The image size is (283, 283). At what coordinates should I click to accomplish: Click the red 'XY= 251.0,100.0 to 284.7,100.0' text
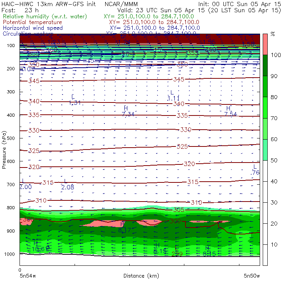coord(154,22)
